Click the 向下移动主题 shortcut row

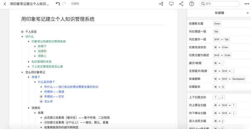219,113
